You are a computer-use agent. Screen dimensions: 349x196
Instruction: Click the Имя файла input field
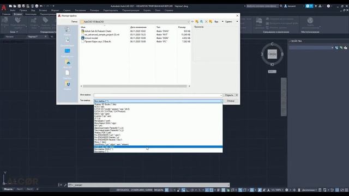[158, 95]
